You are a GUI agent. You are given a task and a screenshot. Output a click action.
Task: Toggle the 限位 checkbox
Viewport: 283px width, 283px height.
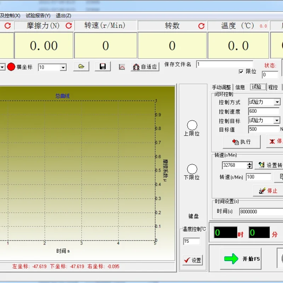(241, 72)
